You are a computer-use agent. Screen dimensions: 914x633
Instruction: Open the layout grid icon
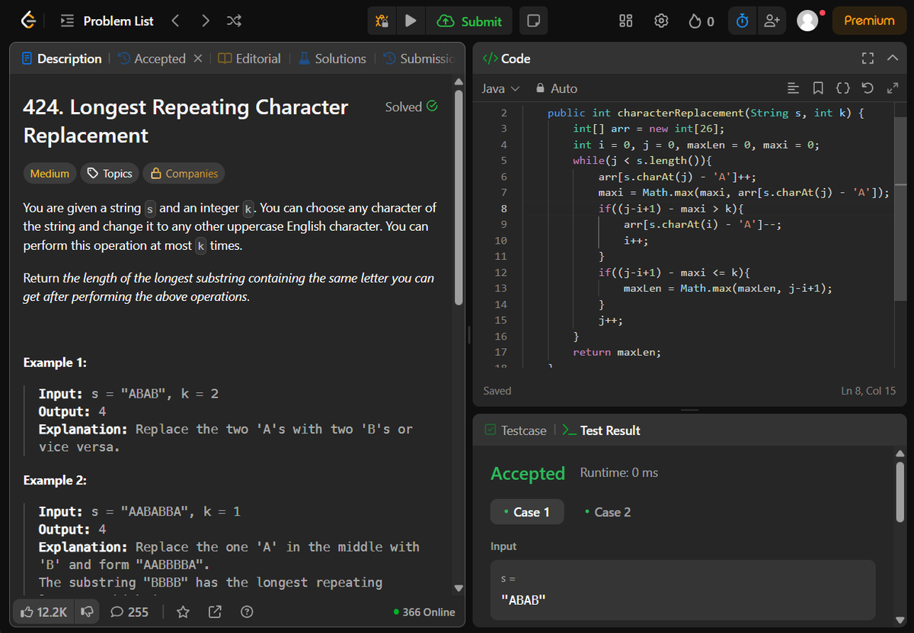[625, 21]
